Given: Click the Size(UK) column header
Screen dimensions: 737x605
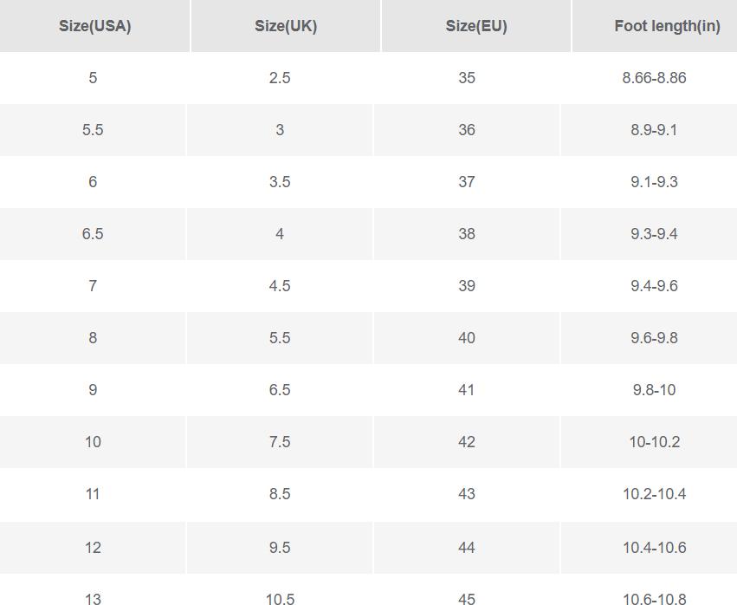Looking at the screenshot, I should (286, 26).
